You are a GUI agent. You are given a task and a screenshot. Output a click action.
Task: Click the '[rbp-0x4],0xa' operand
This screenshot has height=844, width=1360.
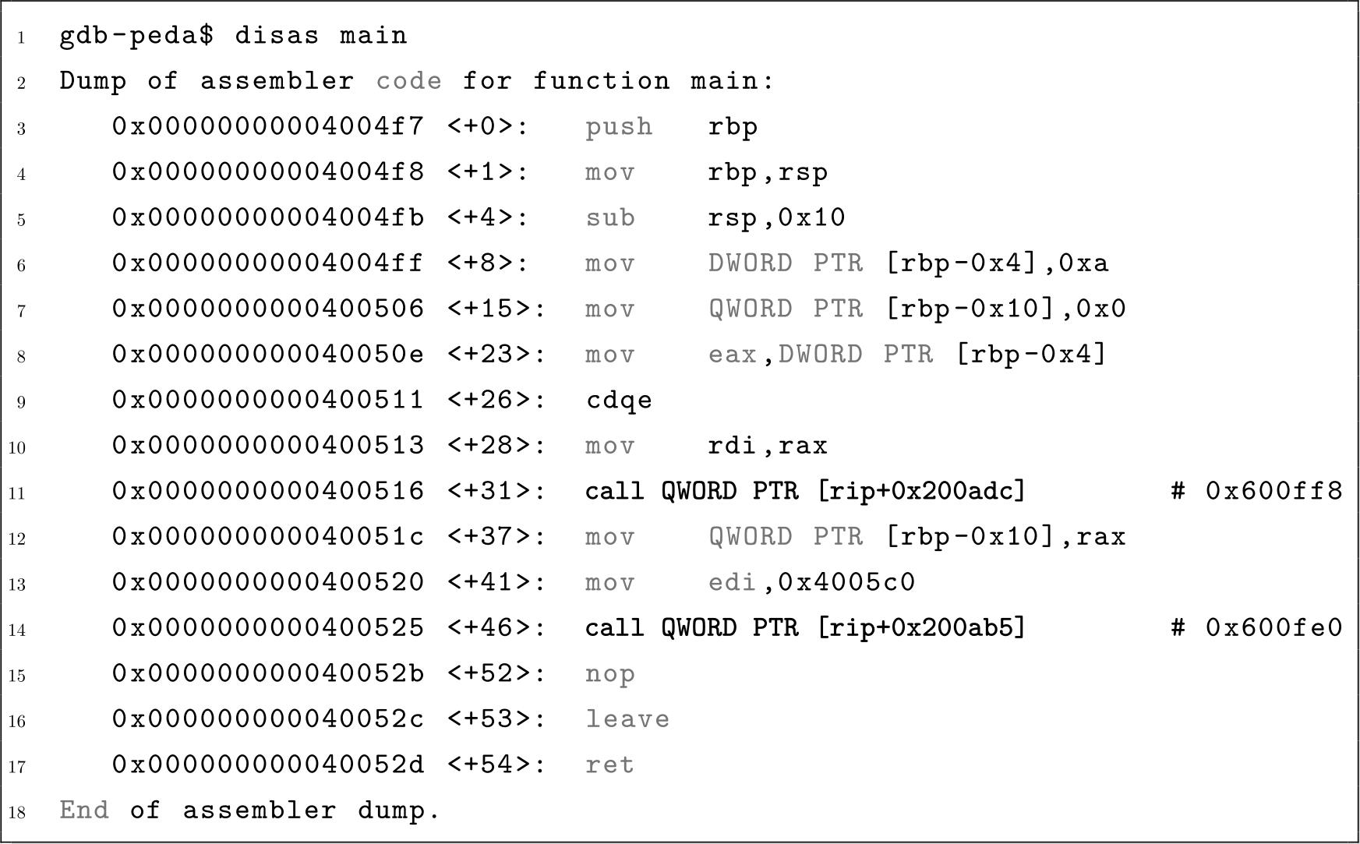997,263
